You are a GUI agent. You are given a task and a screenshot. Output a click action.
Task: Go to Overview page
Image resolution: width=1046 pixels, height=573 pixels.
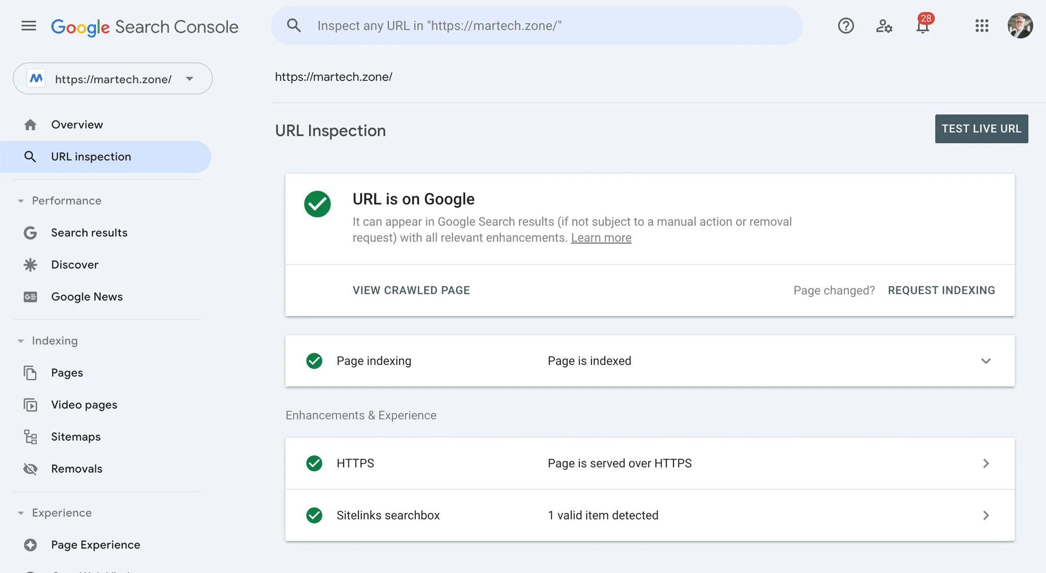[77, 125]
